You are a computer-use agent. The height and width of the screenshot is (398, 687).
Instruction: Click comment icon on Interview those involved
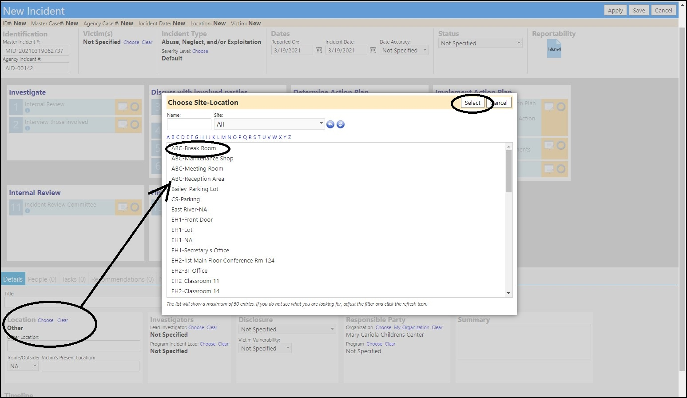tap(123, 124)
